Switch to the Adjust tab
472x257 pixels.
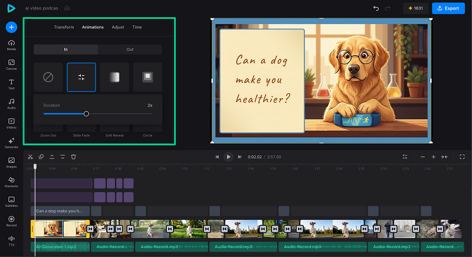click(x=118, y=27)
